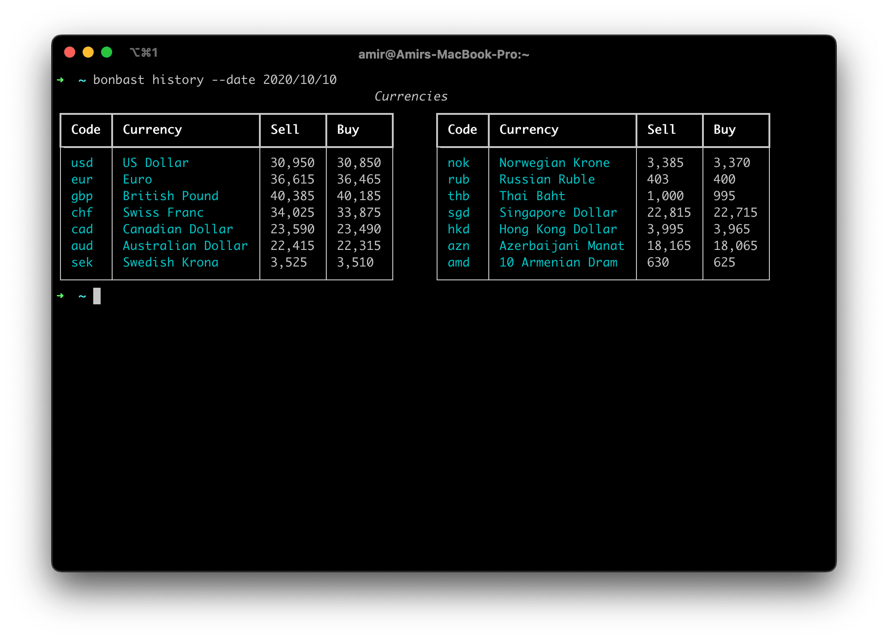Click the azn code cell

click(459, 246)
